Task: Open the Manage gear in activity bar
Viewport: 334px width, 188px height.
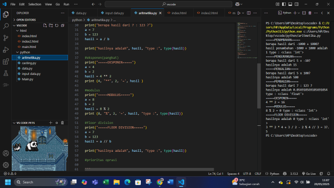Action: [x=6, y=165]
